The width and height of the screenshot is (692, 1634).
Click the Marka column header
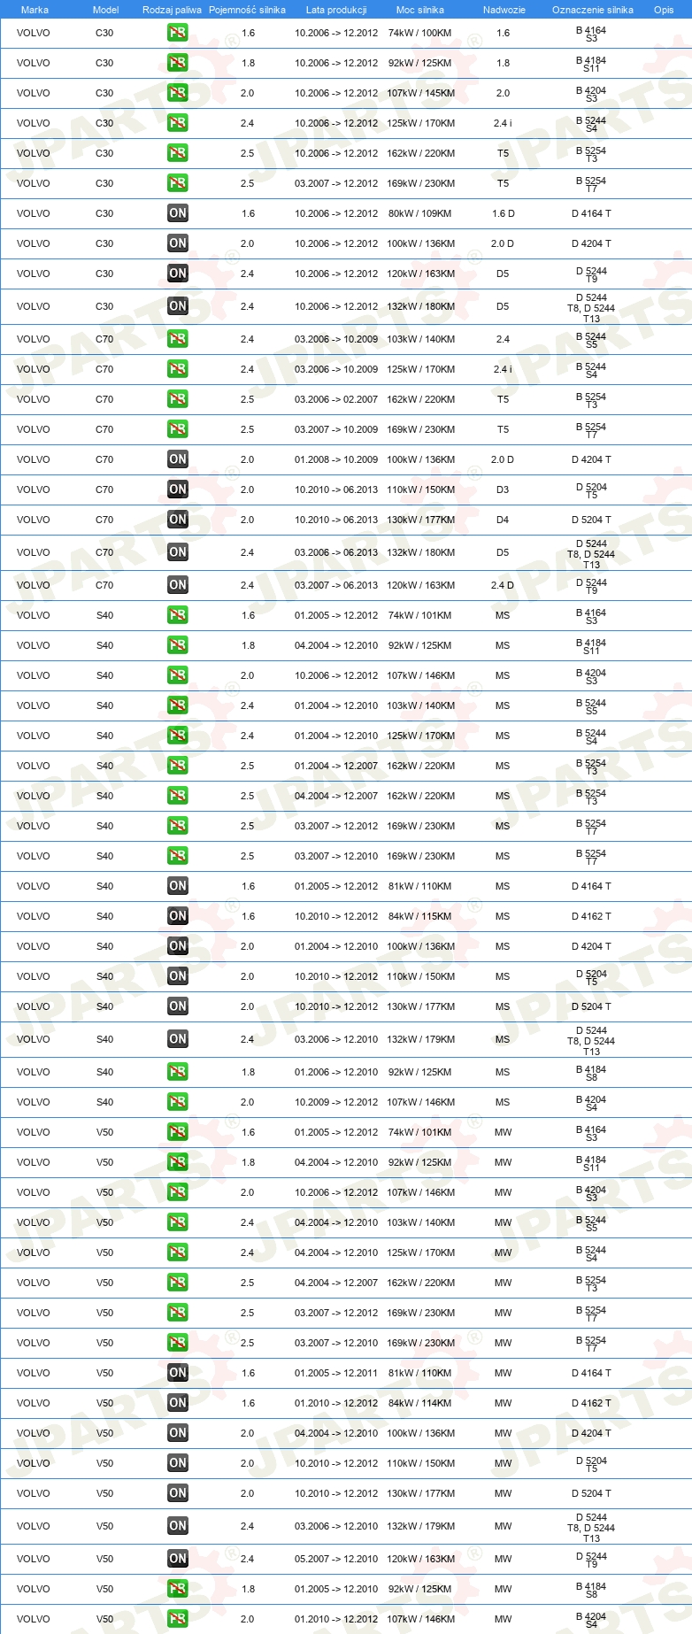[x=35, y=10]
